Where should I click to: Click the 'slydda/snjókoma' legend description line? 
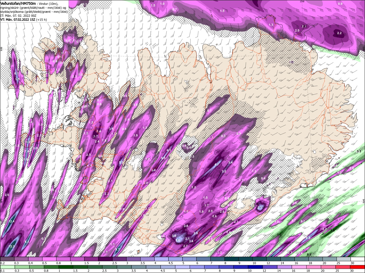(x=34, y=12)
